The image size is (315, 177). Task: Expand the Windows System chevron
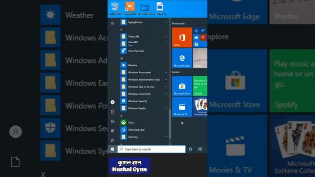[166, 108]
